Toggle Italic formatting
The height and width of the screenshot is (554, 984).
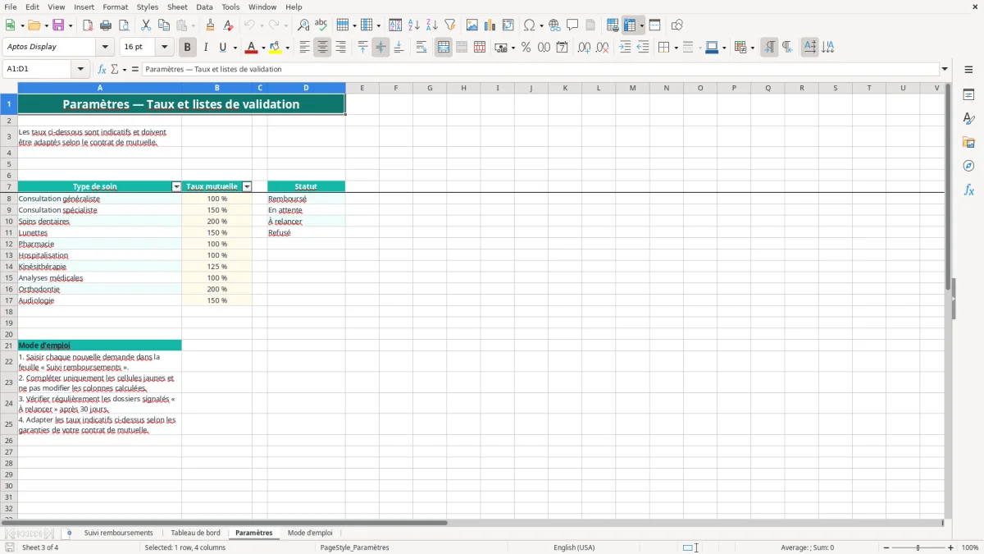(206, 48)
